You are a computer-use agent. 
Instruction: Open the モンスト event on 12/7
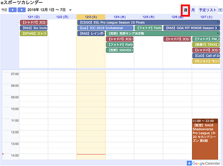point(206,61)
